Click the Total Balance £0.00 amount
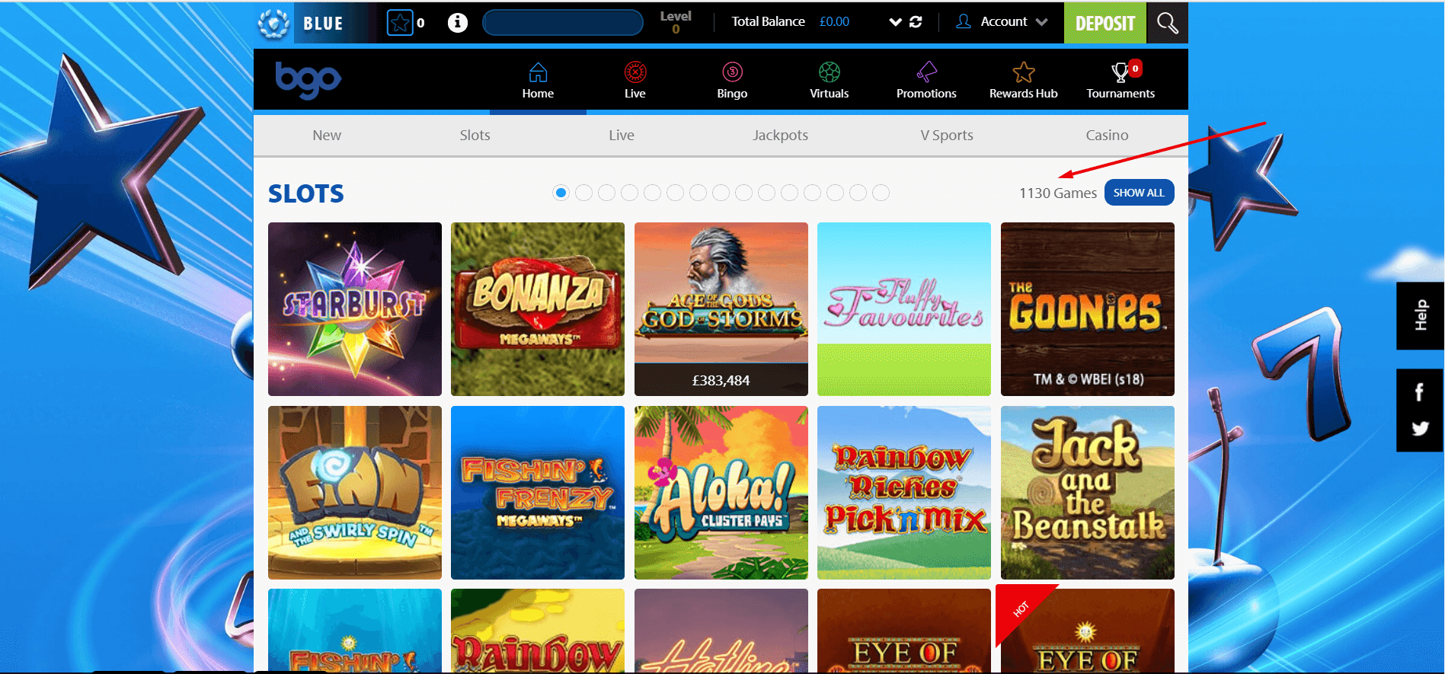1445x674 pixels. [x=834, y=22]
